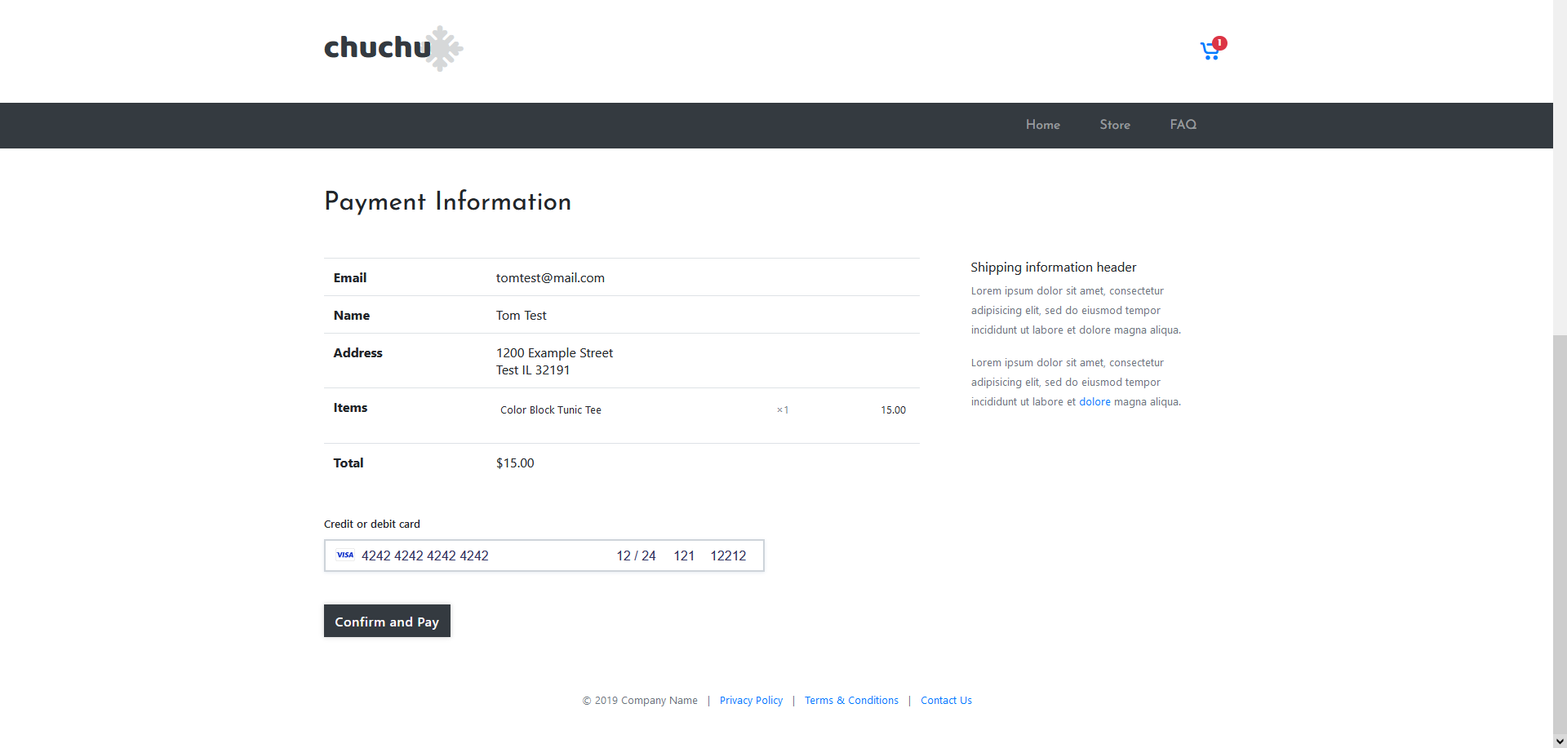Click the scrollbar down arrow
This screenshot has width=1567, height=748.
click(x=1560, y=741)
